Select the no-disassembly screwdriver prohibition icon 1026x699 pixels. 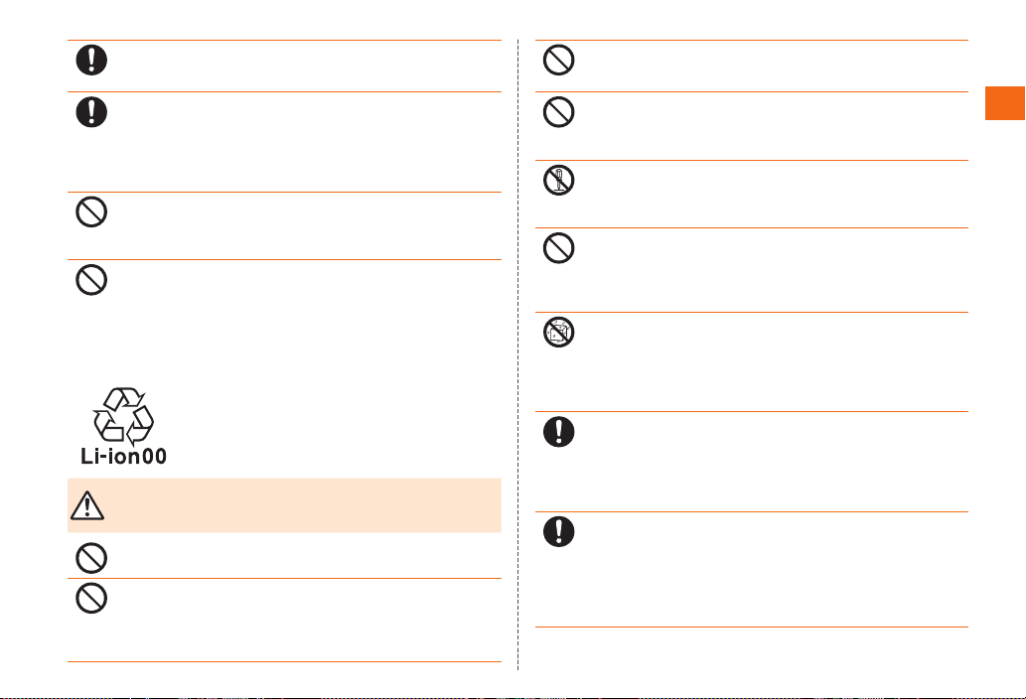click(x=559, y=180)
